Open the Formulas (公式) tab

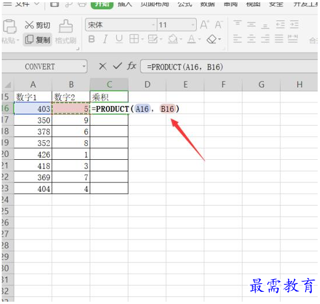coord(185,5)
